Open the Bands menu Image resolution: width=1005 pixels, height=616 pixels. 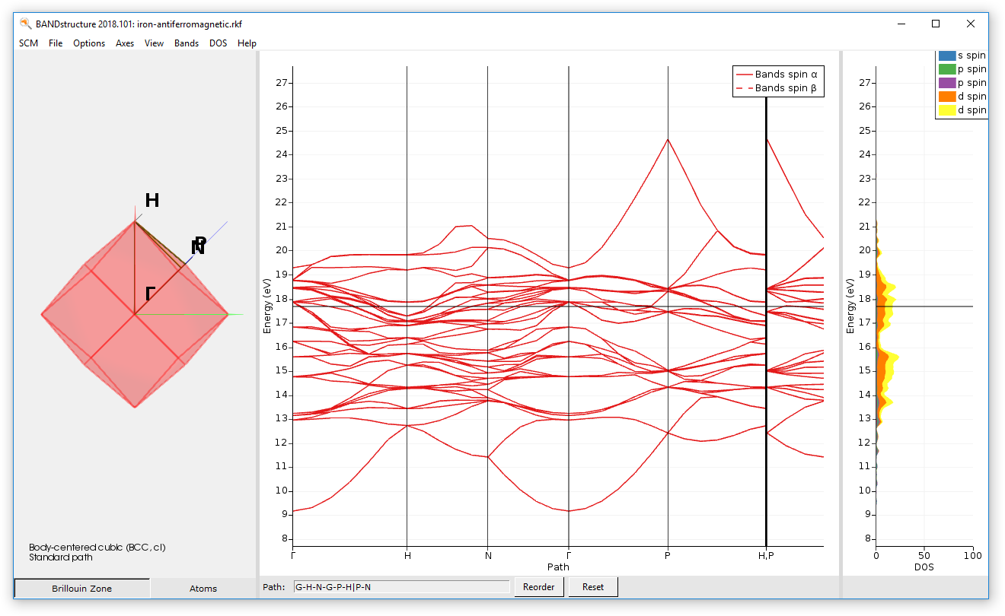187,43
